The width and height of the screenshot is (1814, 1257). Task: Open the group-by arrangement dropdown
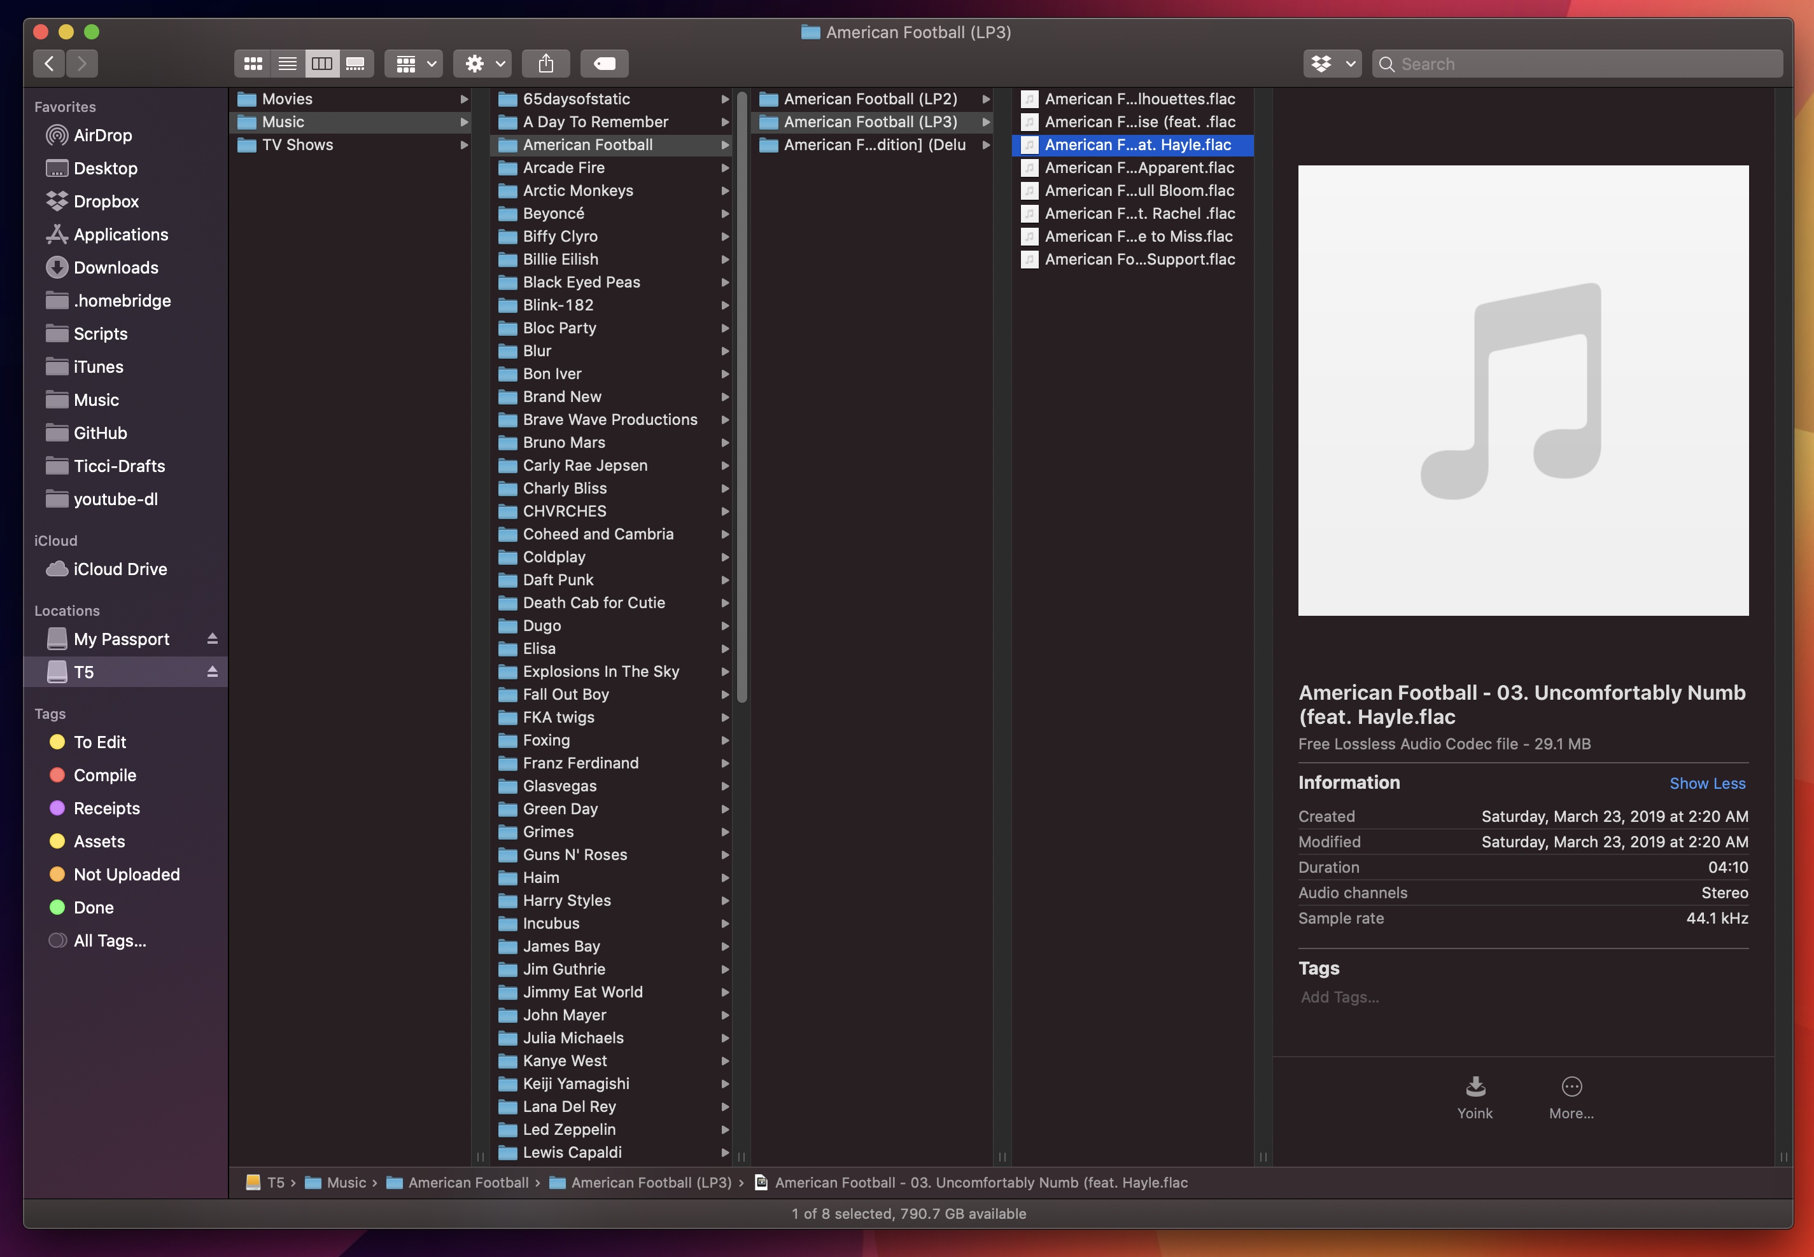[414, 64]
